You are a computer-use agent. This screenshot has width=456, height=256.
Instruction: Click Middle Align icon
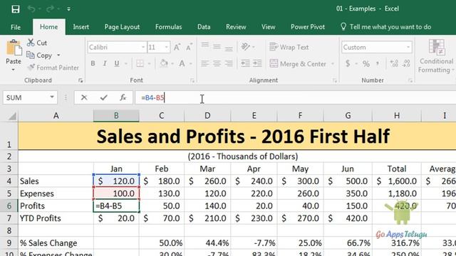pyautogui.click(x=217, y=46)
